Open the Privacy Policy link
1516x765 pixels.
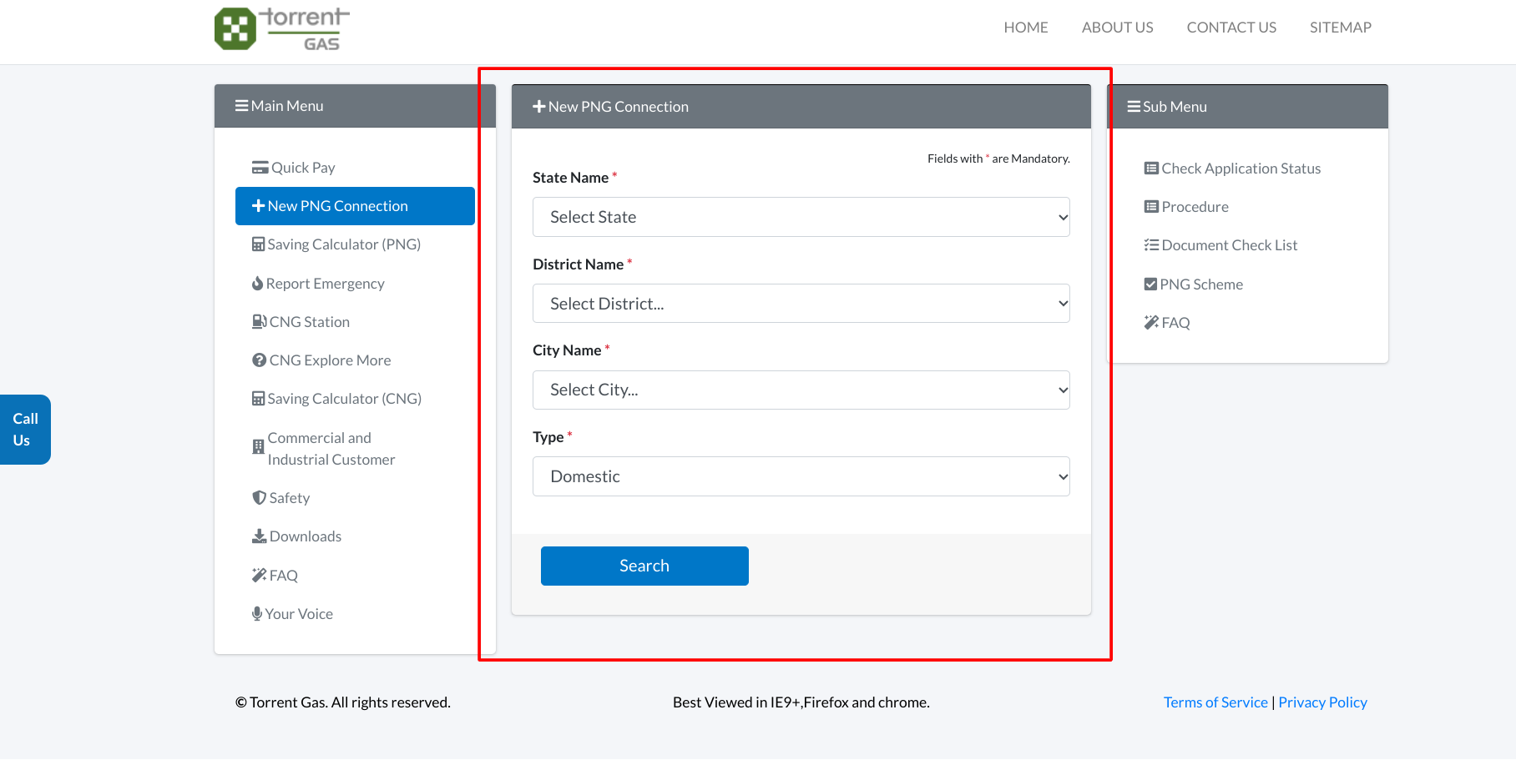[x=1322, y=702]
